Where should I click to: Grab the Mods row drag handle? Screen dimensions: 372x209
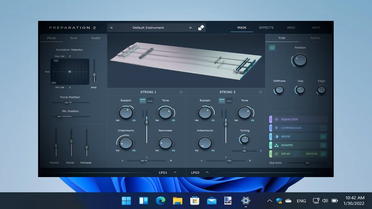tap(271, 136)
